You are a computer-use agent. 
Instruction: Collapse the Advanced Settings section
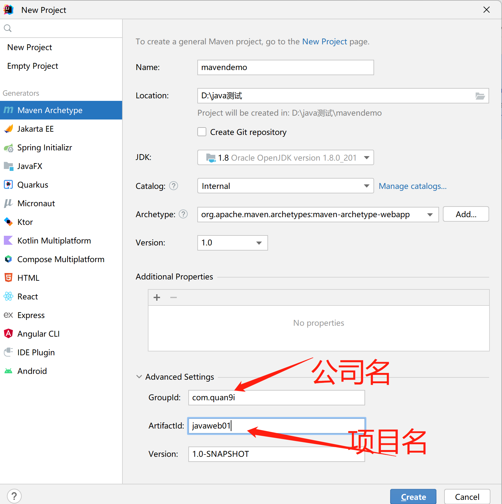139,377
